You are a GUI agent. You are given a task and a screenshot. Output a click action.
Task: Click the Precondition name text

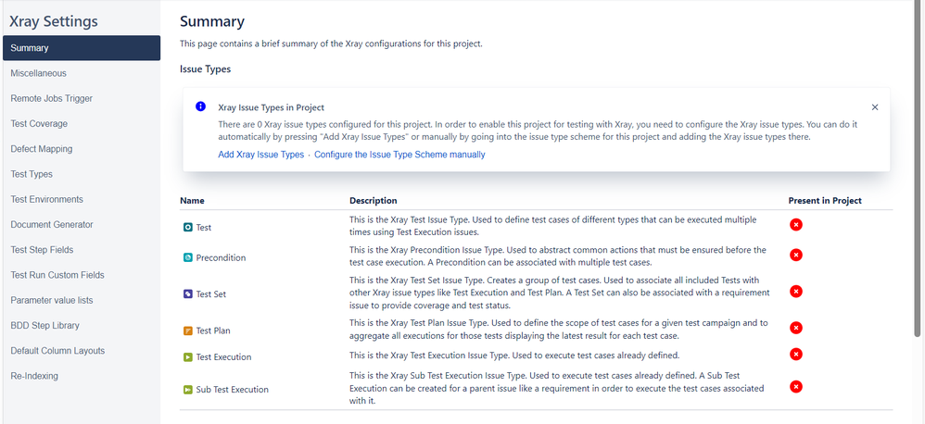coord(222,257)
